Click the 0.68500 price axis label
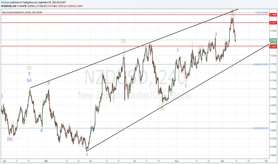Screen dimensions: 278x164 tap(274, 122)
